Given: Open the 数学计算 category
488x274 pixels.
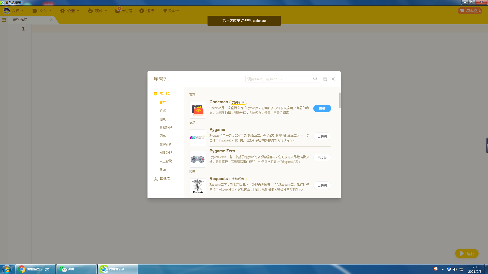Looking at the screenshot, I should [166, 144].
